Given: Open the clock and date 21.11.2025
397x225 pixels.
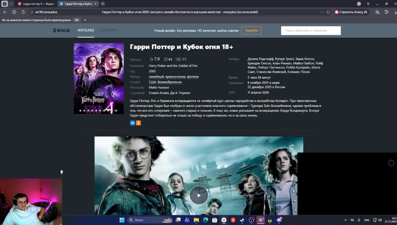Looking at the screenshot, I should [x=391, y=220].
